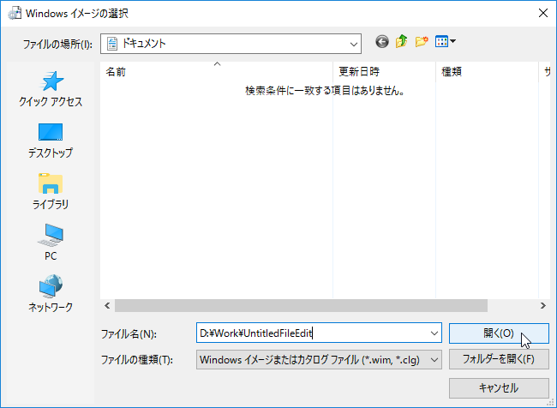
Task: Open Quick Access (クイック アクセス) location
Action: pyautogui.click(x=51, y=89)
